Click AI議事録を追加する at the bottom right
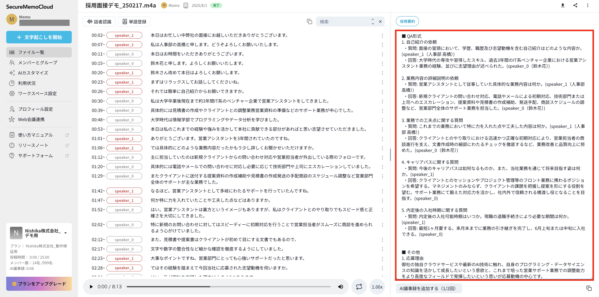Screen dimensions: 599x297 pyautogui.click(x=429, y=288)
